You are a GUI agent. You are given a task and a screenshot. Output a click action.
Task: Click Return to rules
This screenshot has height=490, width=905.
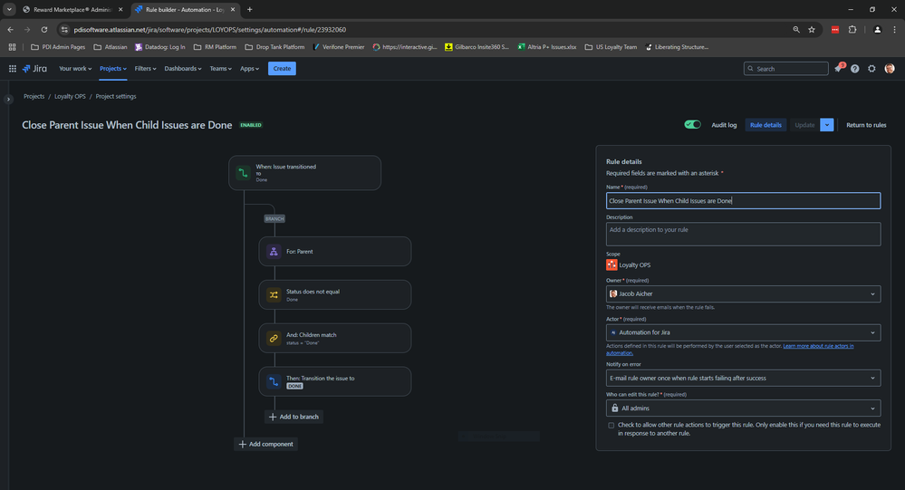point(866,125)
